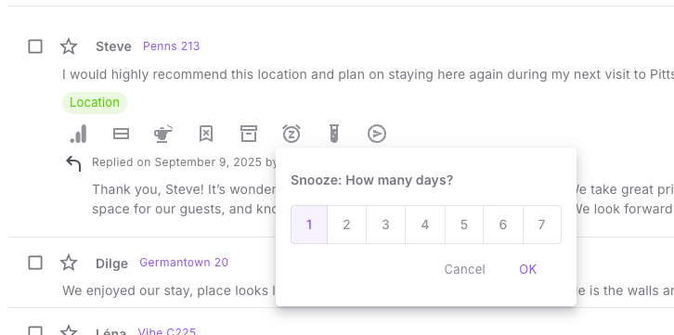
Task: Select the checkbox beside Dilge
Action: click(35, 263)
